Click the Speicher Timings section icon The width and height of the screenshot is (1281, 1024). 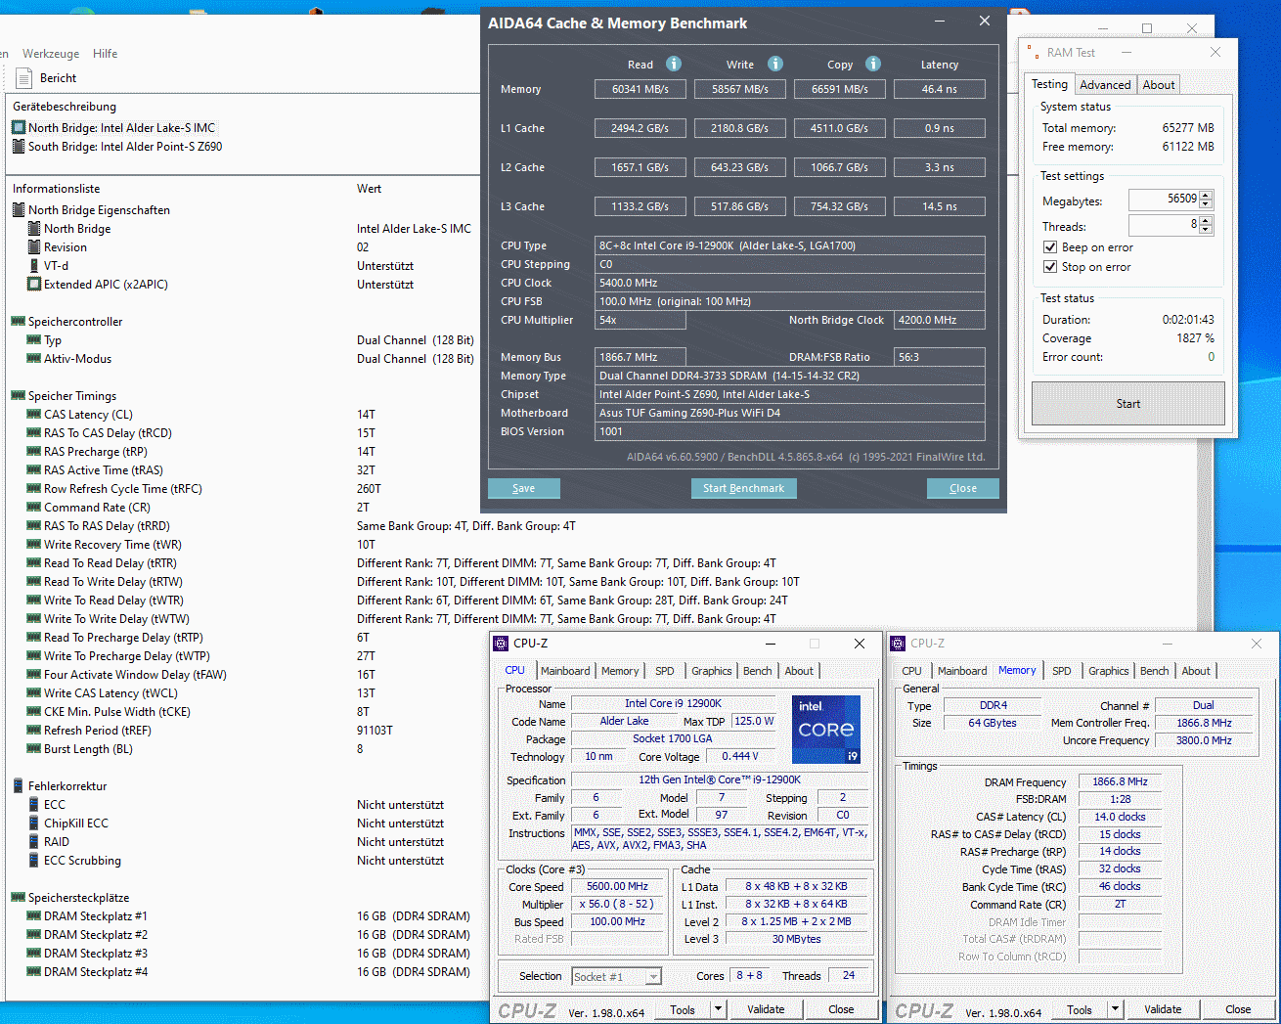click(x=19, y=396)
